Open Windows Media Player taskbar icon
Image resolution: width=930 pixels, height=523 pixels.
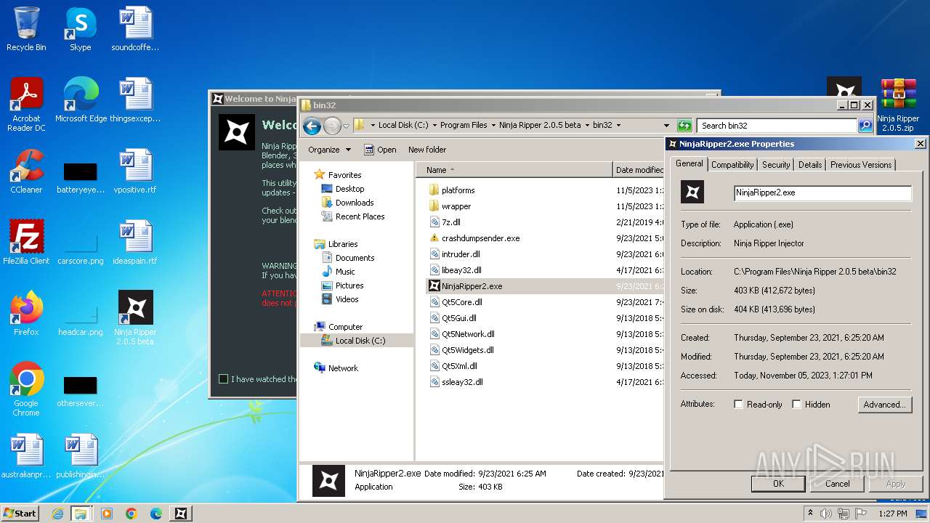pyautogui.click(x=106, y=514)
